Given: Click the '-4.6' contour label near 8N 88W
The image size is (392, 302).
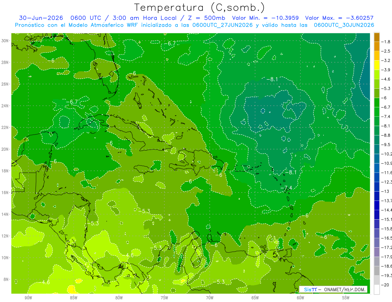Looking at the screenshot, I should [44, 282].
